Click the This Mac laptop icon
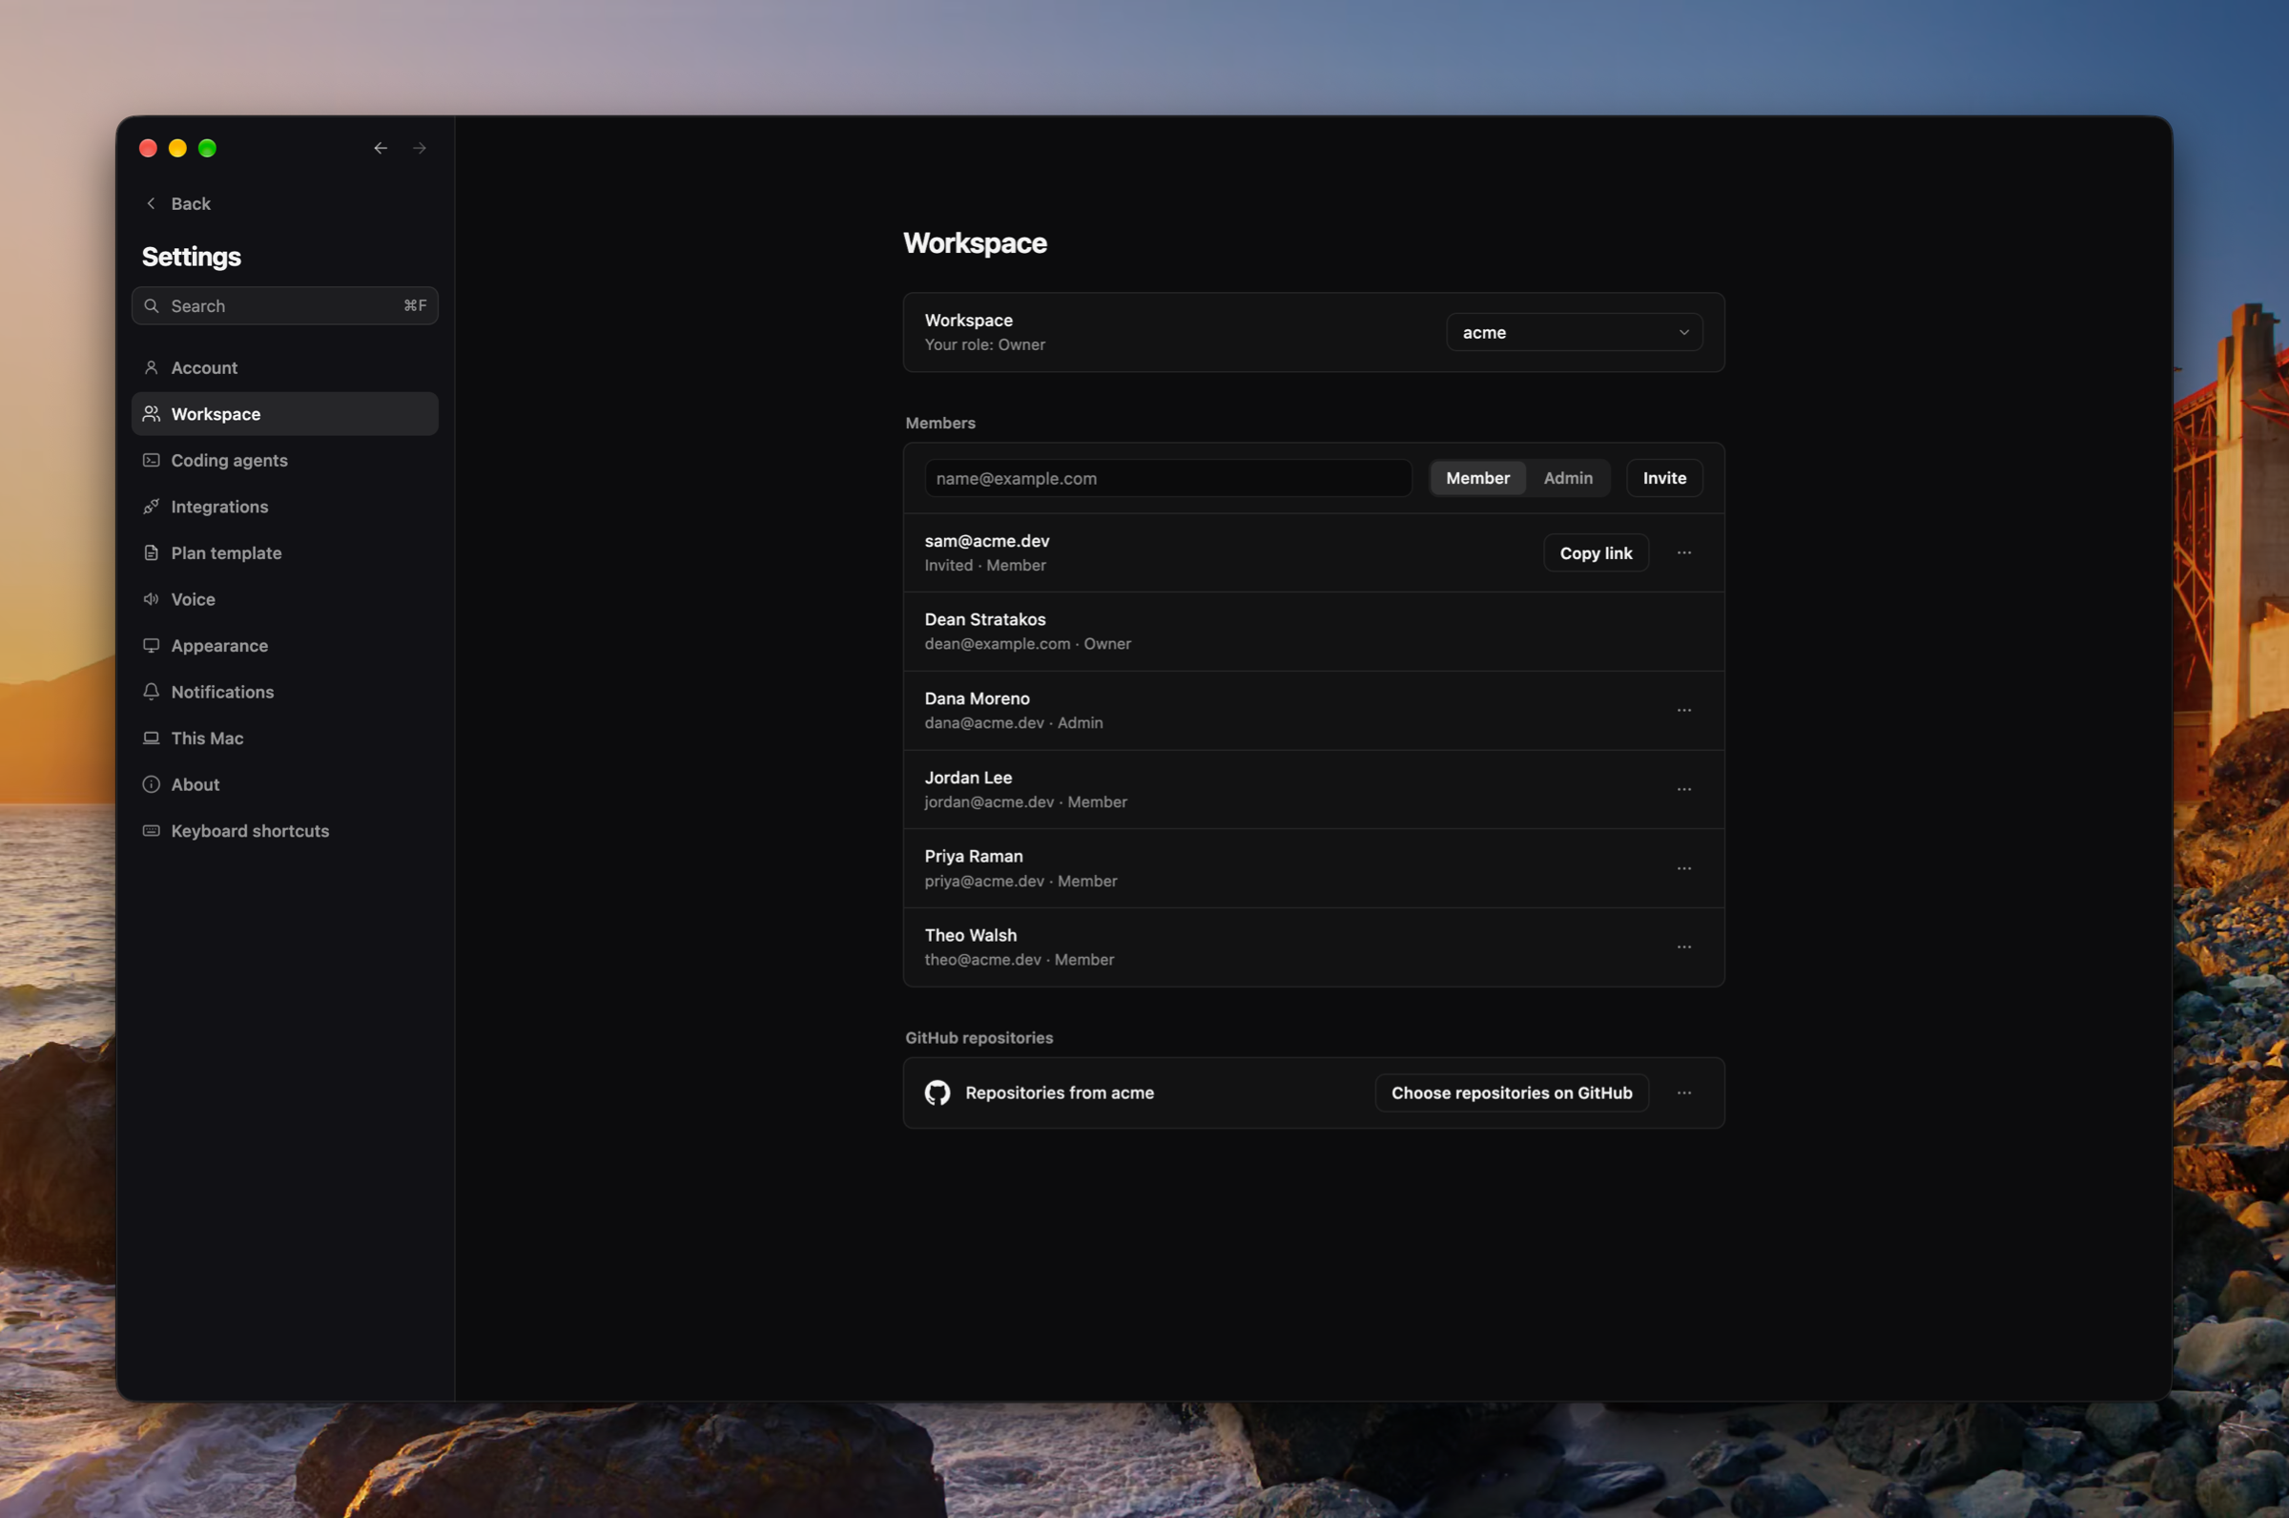2289x1518 pixels. 152,738
